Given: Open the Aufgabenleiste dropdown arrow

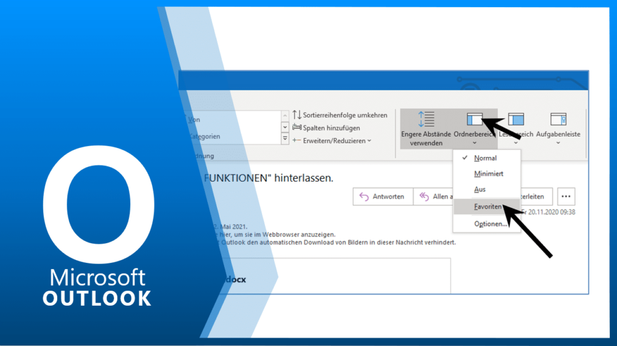Looking at the screenshot, I should tap(558, 143).
